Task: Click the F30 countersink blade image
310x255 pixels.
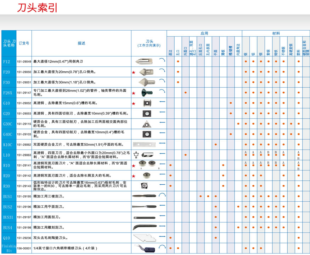Action: [x=147, y=82]
